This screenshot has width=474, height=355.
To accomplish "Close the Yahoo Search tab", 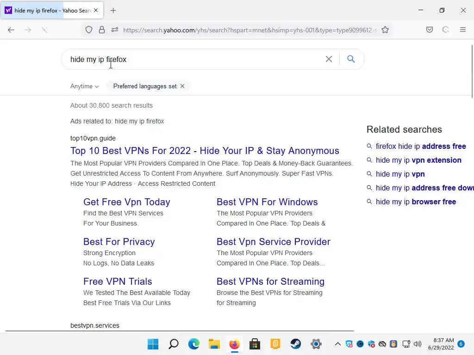I will click(x=96, y=10).
